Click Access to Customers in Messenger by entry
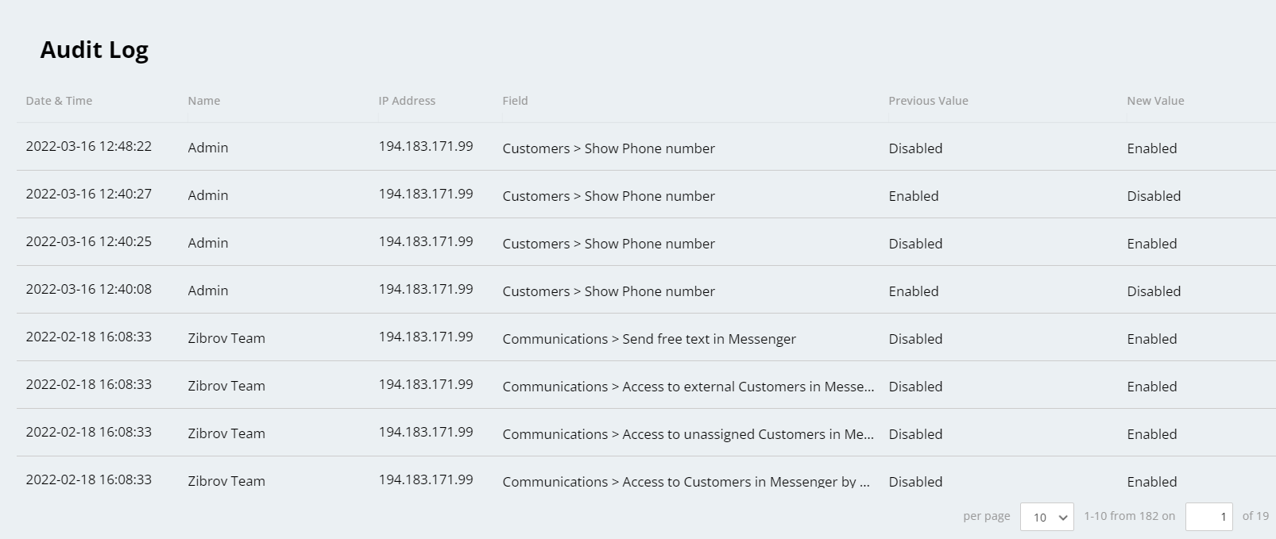This screenshot has height=539, width=1276. [x=686, y=481]
